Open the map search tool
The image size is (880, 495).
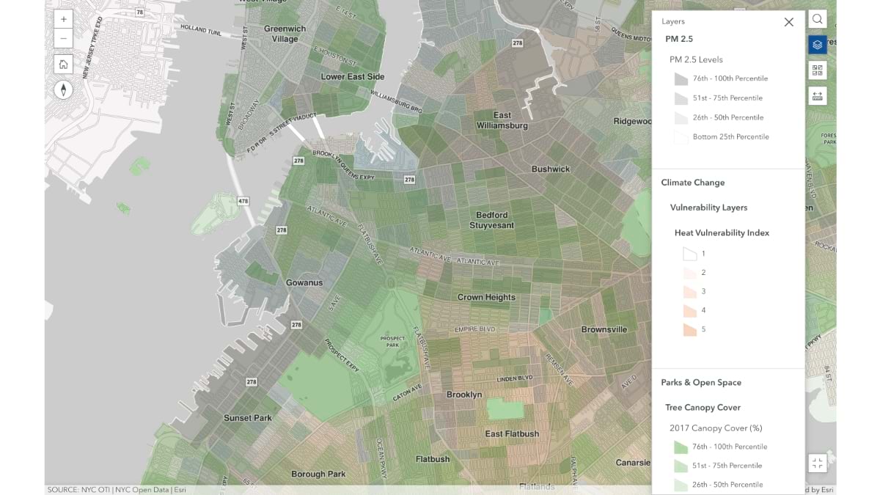point(818,20)
